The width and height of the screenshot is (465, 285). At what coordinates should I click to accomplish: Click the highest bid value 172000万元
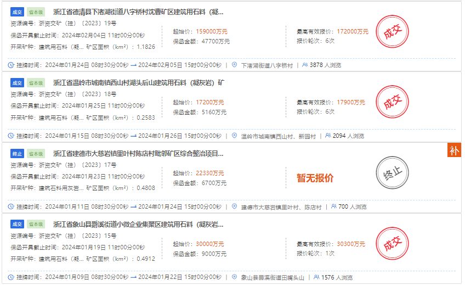coord(353,32)
